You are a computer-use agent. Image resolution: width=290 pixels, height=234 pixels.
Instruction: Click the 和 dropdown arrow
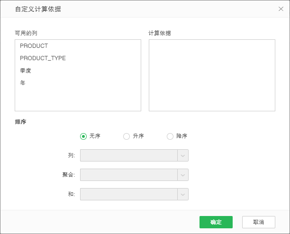(183, 194)
